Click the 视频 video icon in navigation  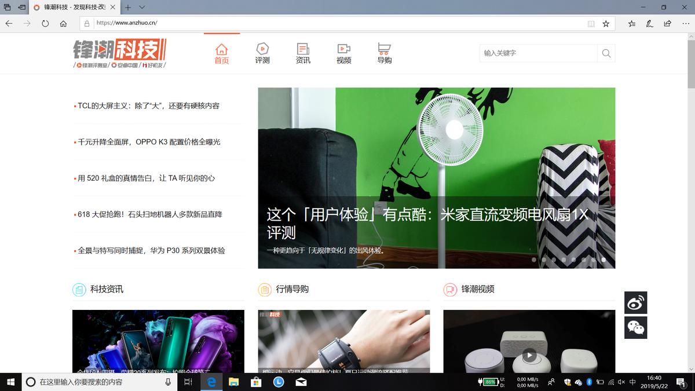343,49
